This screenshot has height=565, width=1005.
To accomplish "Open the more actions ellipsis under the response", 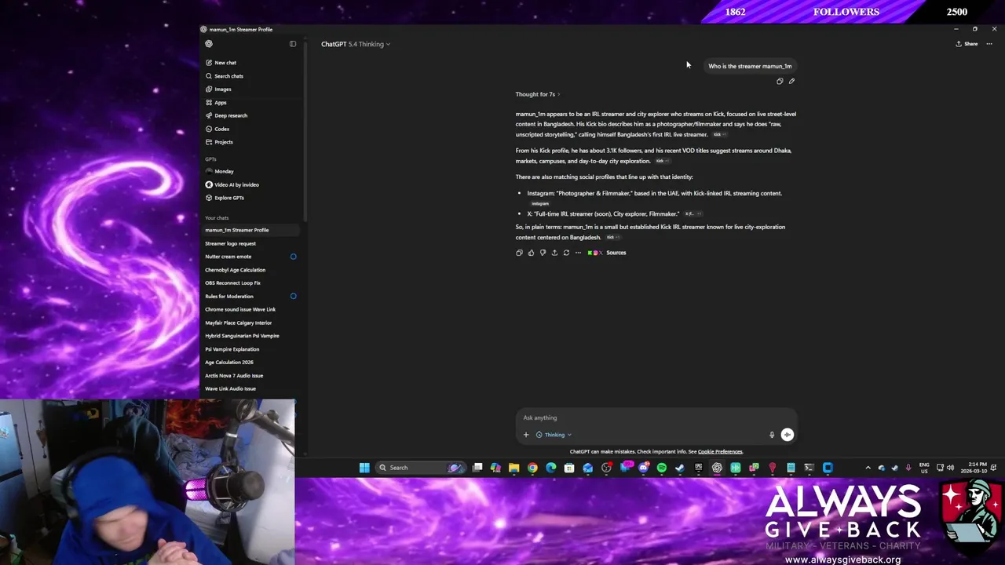I will coord(578,253).
